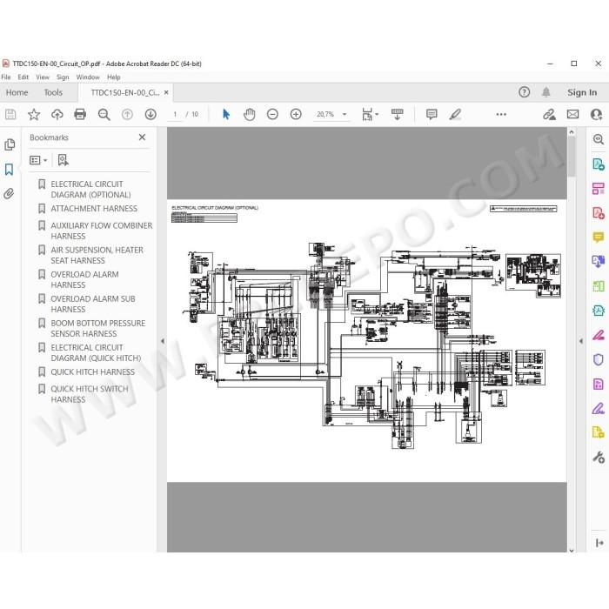Open BOOM BOTTOM PRESSURE SENSOR HARNESS bookmark
The image size is (609, 609).
(97, 329)
